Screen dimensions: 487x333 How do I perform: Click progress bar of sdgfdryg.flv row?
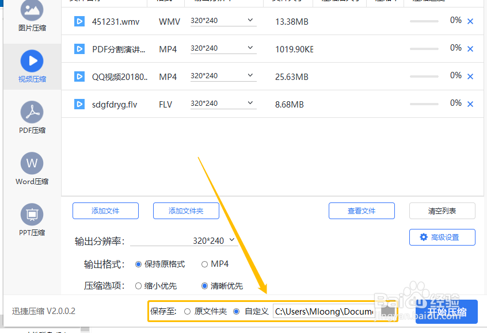coord(424,104)
